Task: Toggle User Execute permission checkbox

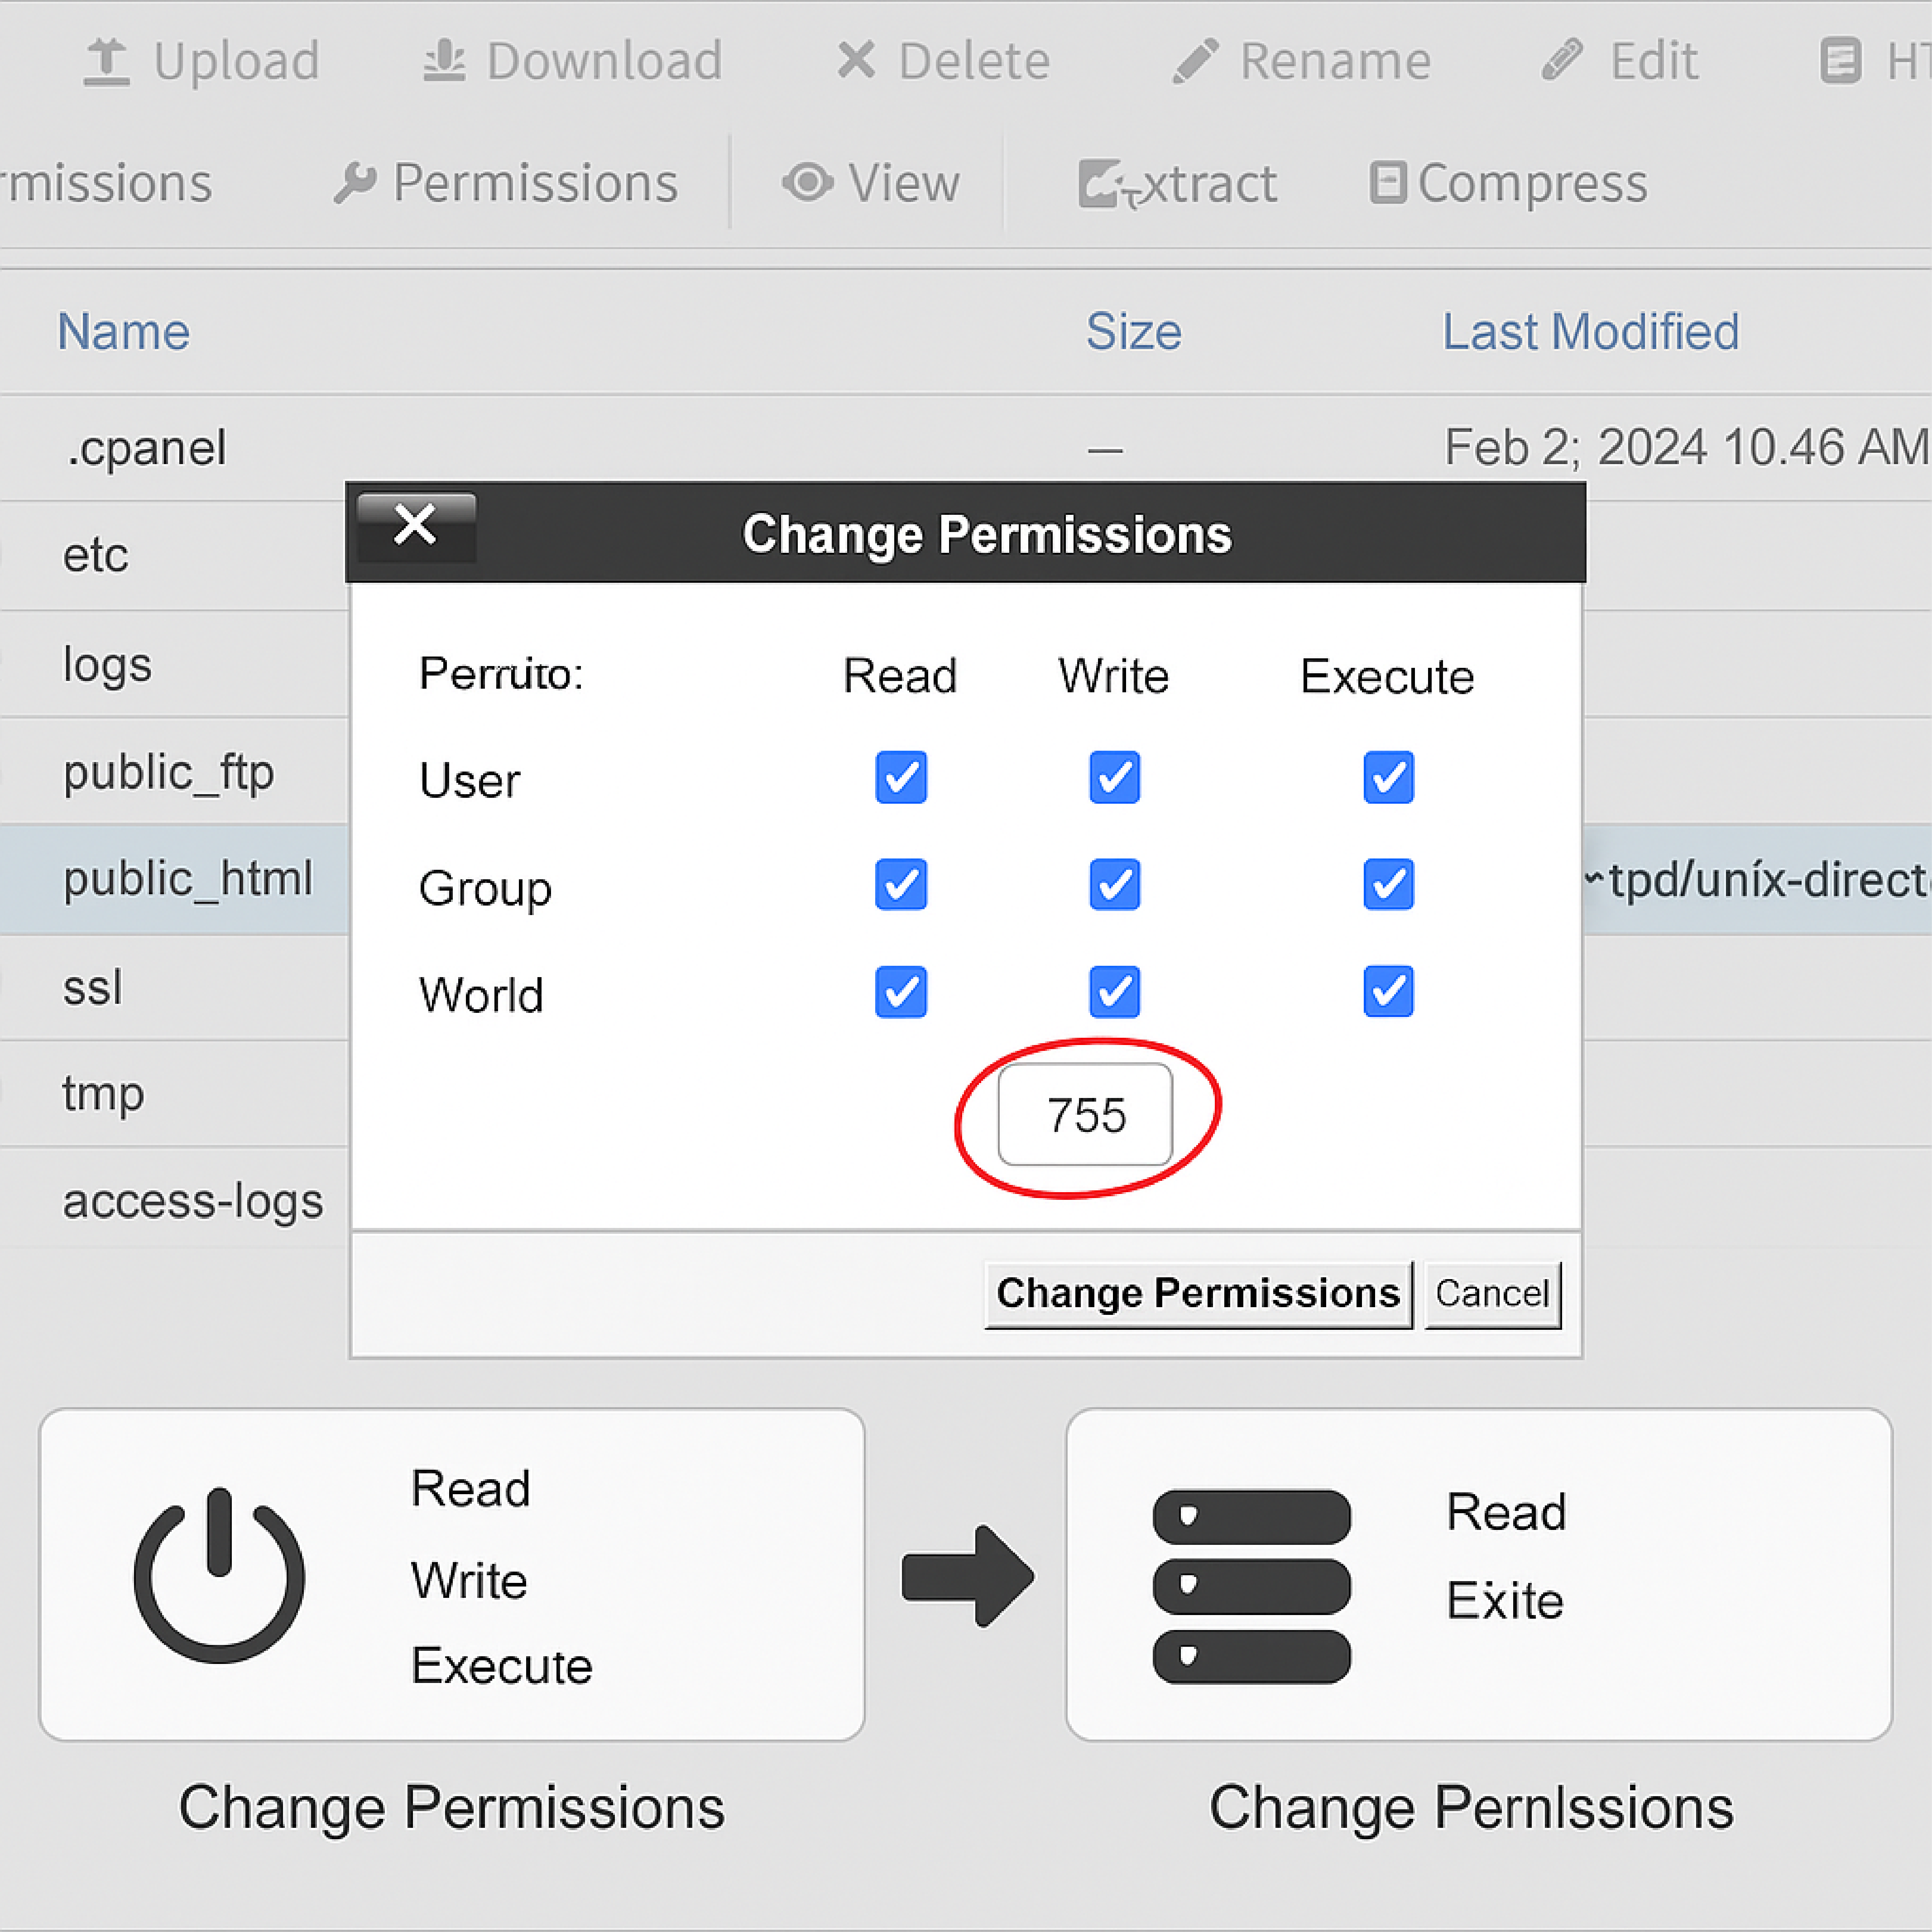Action: click(x=1388, y=777)
